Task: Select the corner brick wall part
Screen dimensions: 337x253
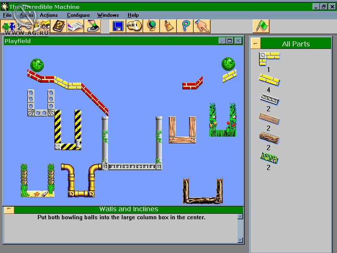Action: [x=269, y=59]
